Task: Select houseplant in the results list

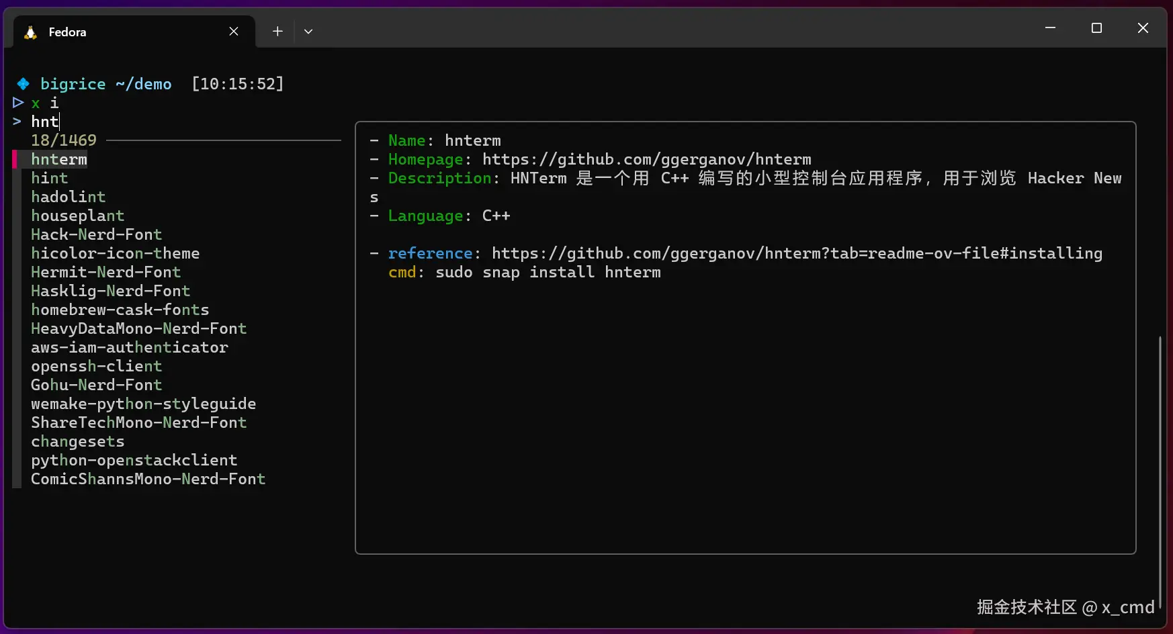Action: (77, 216)
